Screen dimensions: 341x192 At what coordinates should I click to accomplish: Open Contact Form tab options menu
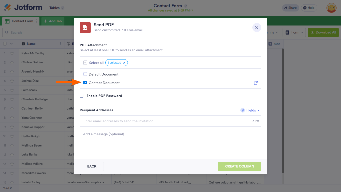click(x=36, y=21)
